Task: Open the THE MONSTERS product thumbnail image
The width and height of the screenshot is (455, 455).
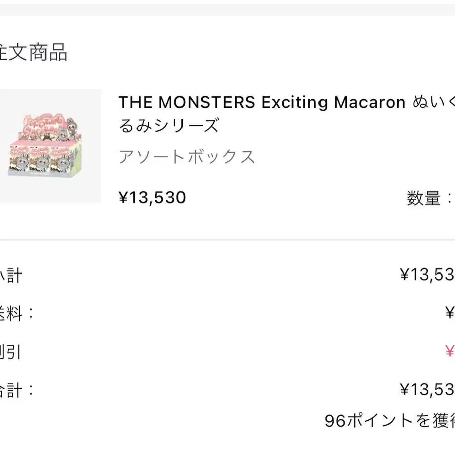Action: pos(50,147)
